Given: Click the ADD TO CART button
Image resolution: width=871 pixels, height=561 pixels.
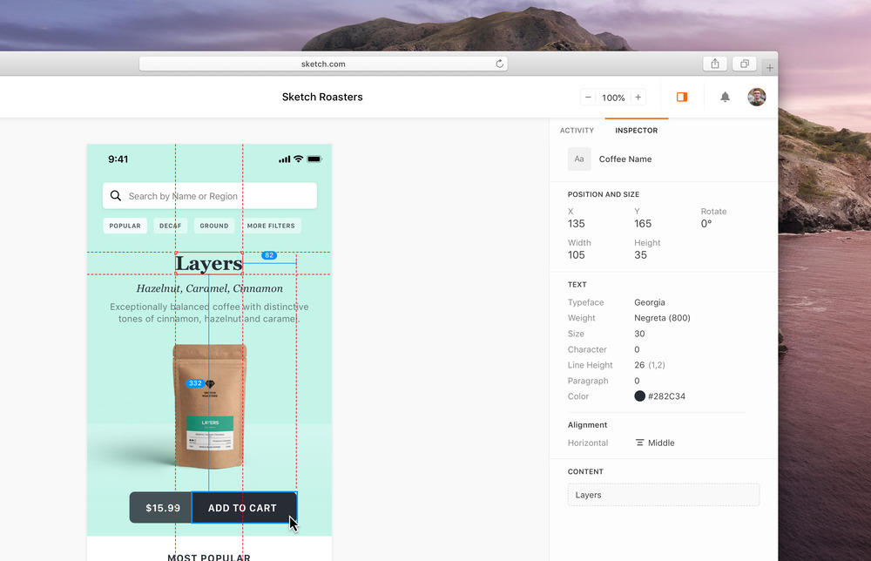Looking at the screenshot, I should click(x=243, y=508).
